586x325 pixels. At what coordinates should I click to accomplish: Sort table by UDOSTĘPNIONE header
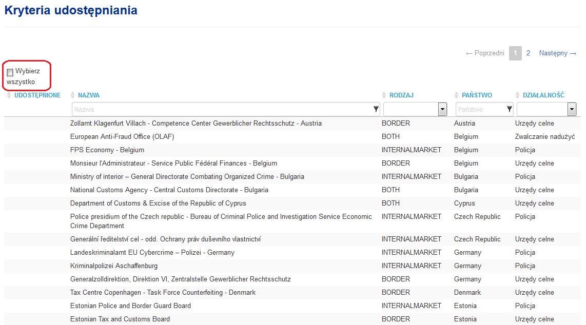tap(37, 95)
